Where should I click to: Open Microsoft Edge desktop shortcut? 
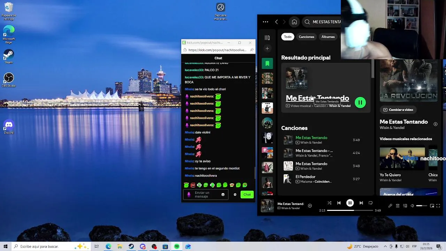coord(9,35)
